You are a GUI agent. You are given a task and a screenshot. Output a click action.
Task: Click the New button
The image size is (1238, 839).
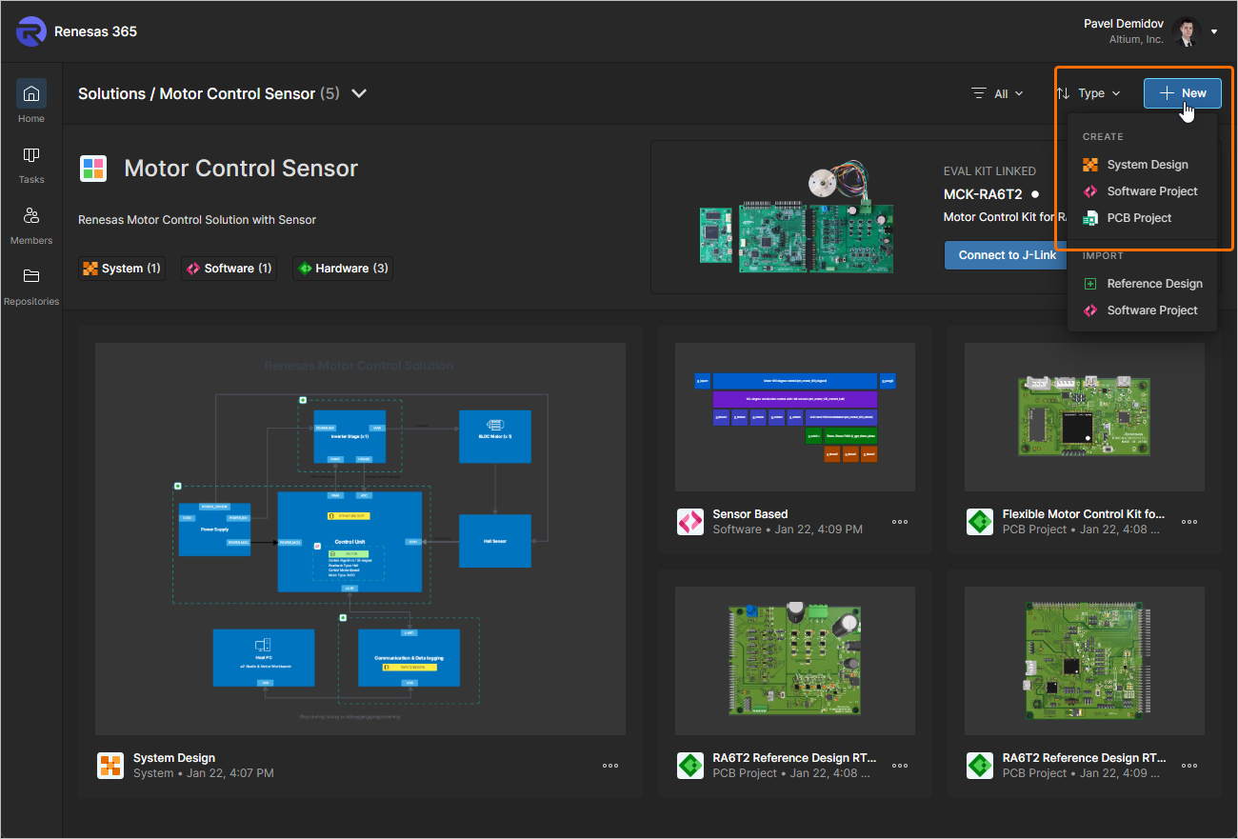(1183, 93)
